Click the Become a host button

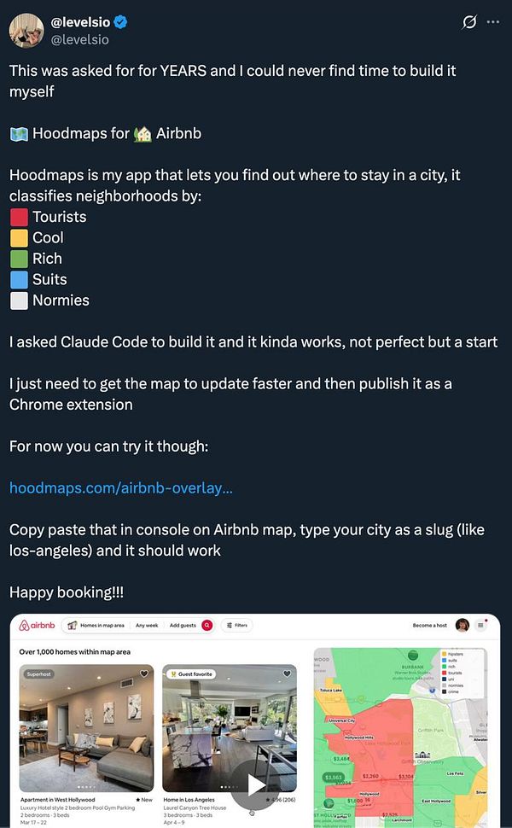[430, 624]
